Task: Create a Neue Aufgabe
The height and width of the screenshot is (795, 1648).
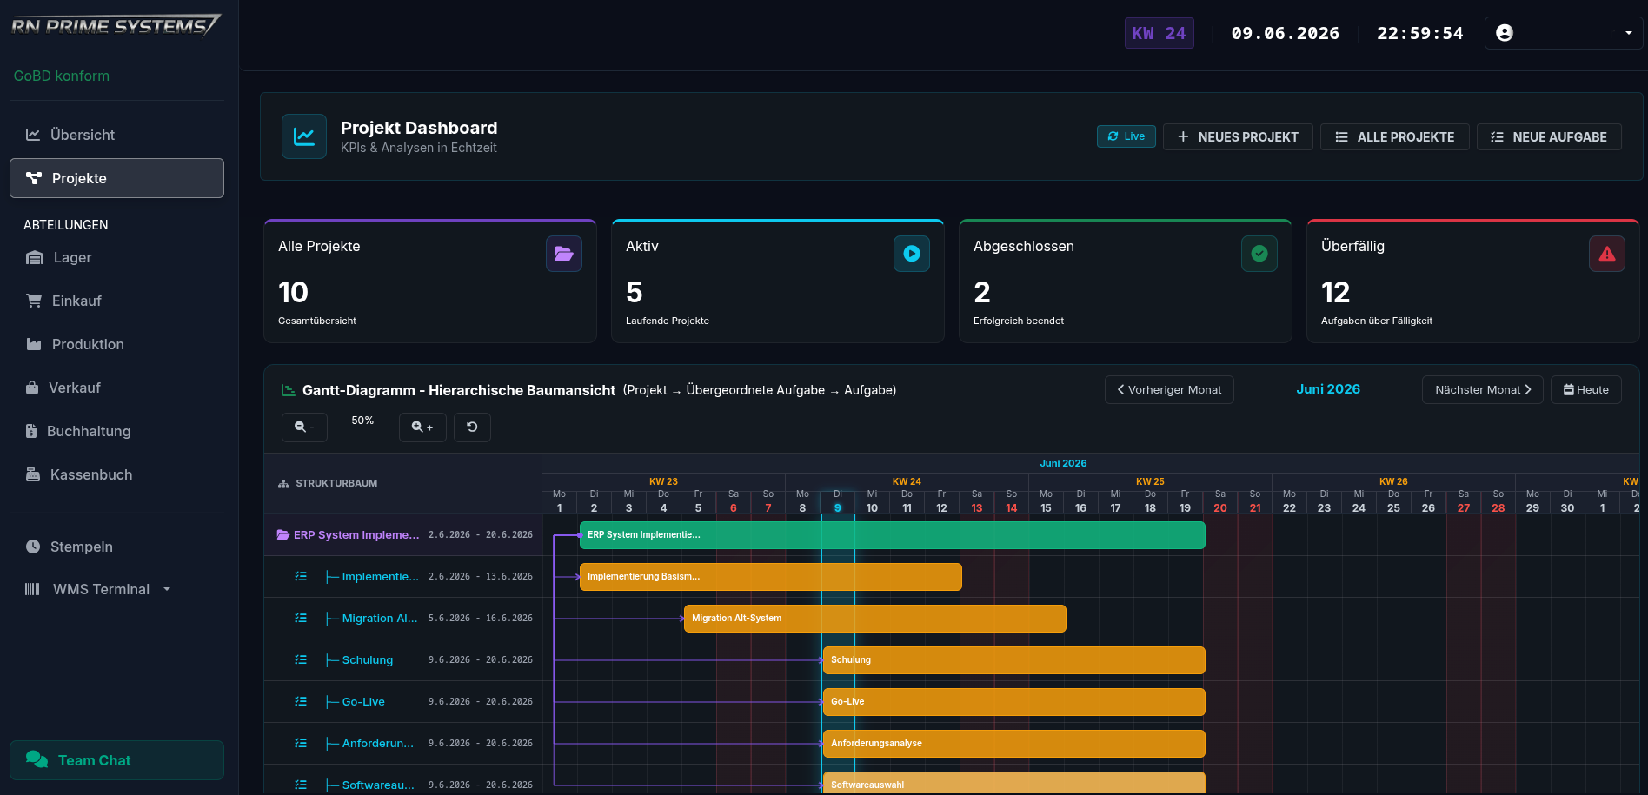Action: (1549, 137)
